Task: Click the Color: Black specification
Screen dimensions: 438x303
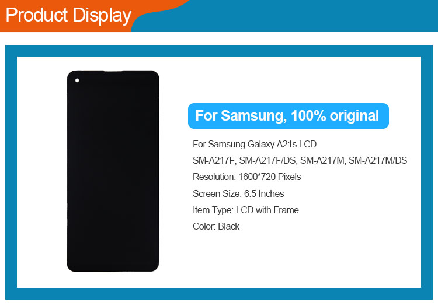Action: [x=216, y=226]
